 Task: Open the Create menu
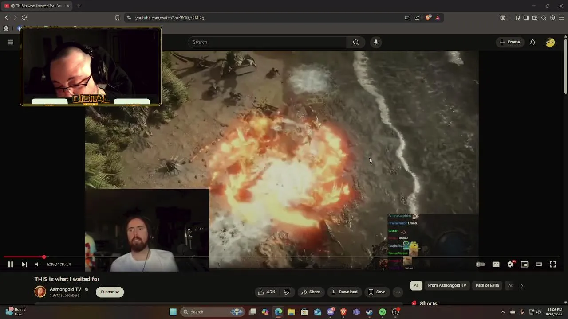coord(509,42)
